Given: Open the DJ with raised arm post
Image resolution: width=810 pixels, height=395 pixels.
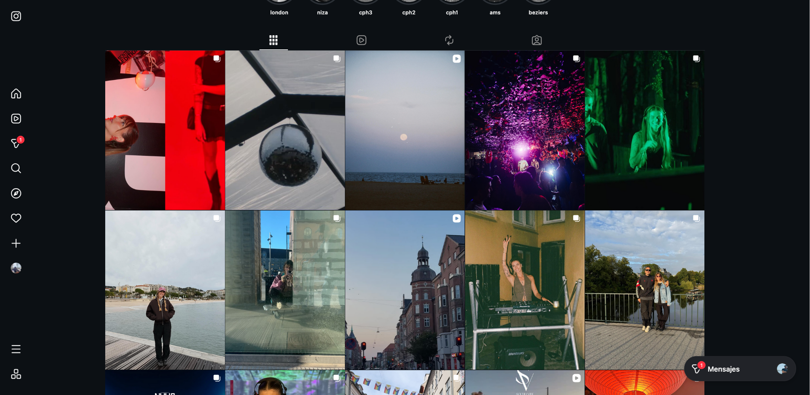Looking at the screenshot, I should pos(525,290).
